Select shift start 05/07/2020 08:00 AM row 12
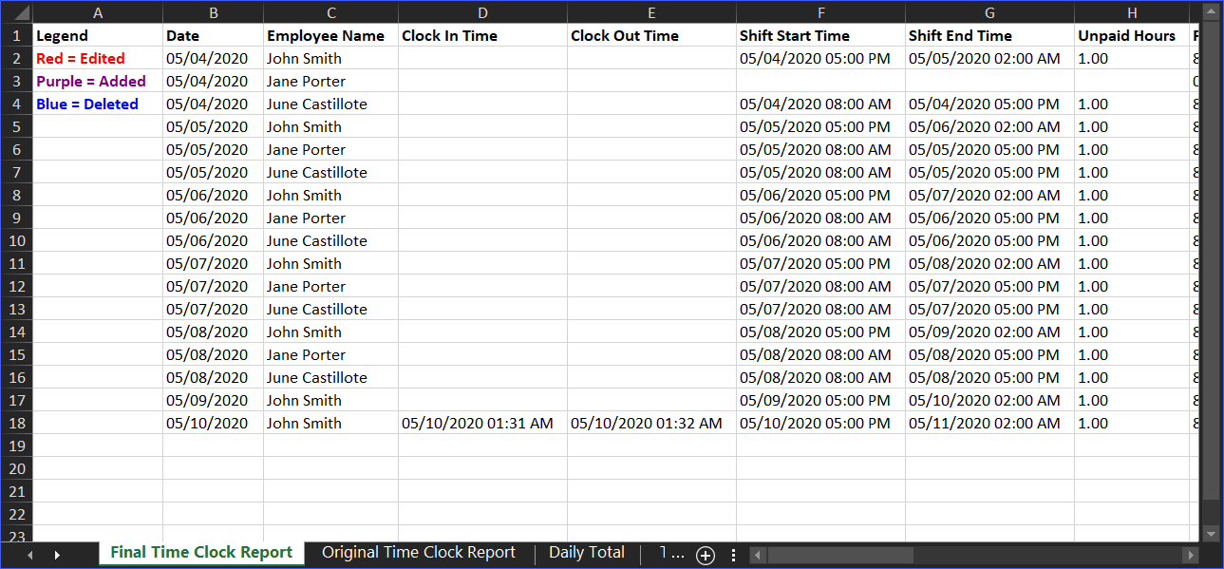Viewport: 1224px width, 569px height. tap(820, 287)
